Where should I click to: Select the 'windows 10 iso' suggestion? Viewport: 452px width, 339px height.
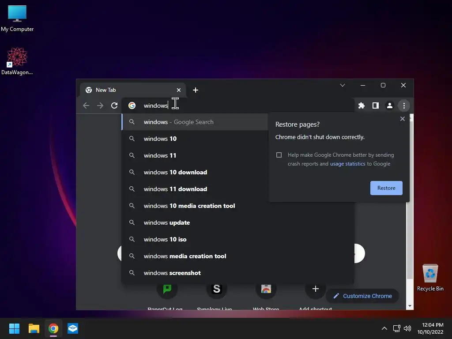pyautogui.click(x=238, y=239)
